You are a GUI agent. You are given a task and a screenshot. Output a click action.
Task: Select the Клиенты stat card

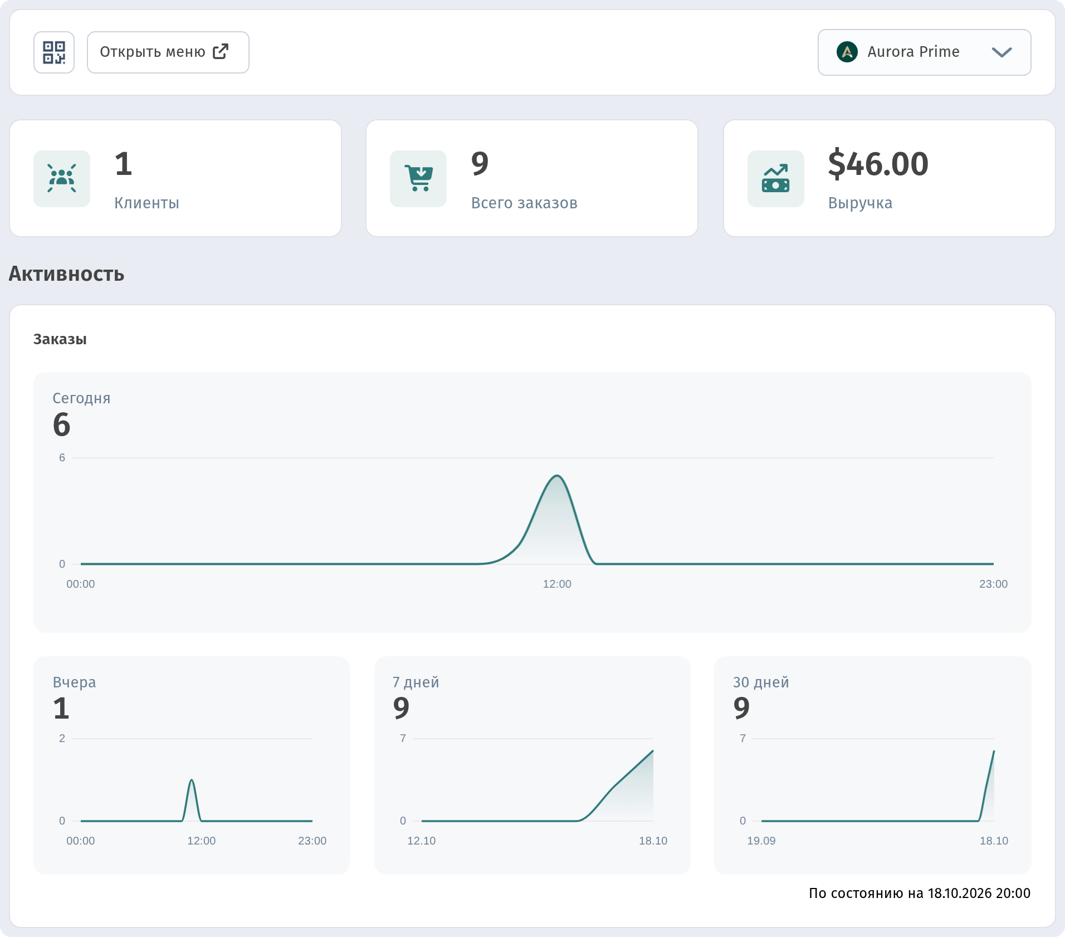tap(175, 178)
